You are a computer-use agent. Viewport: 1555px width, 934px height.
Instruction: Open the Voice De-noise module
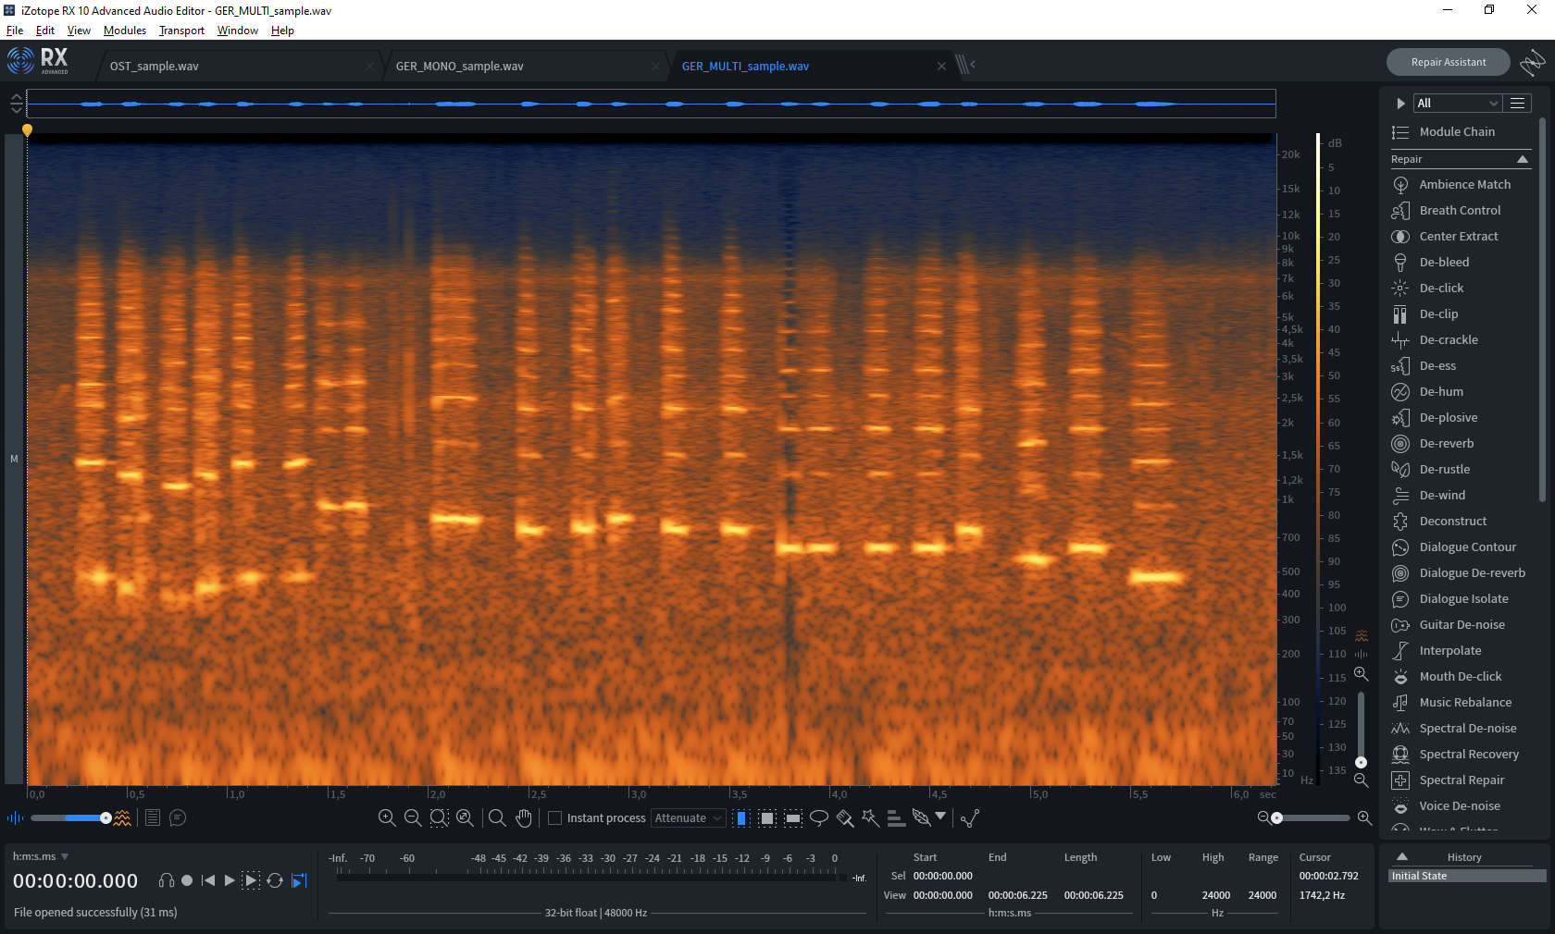(1460, 806)
